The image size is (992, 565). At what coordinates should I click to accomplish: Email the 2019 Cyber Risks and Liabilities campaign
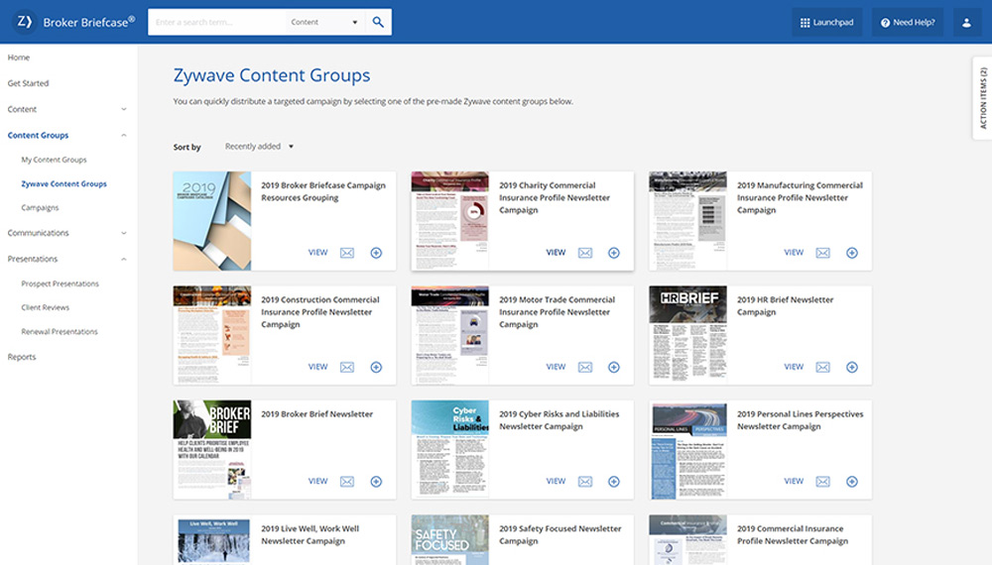click(585, 482)
